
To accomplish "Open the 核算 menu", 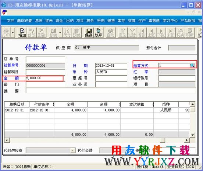I will coord(132,21).
